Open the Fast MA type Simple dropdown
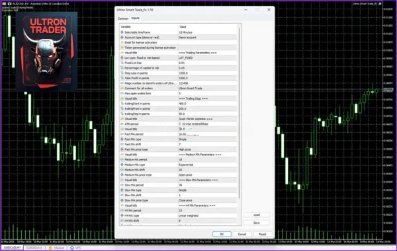 208,139
